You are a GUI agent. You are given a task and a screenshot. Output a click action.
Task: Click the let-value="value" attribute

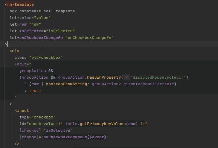(x=30, y=18)
